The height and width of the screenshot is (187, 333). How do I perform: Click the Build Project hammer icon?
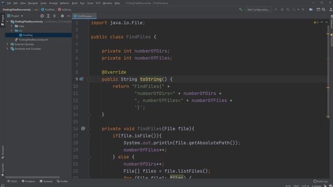(x=240, y=9)
